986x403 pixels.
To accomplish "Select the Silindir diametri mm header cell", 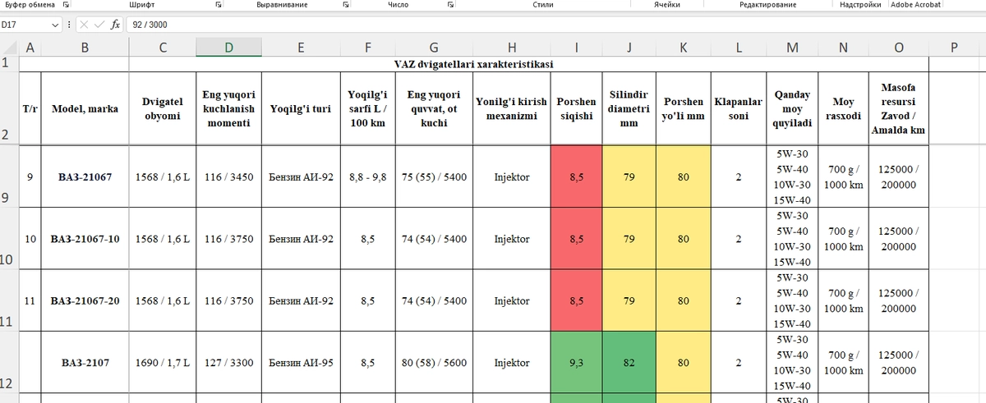I will pyautogui.click(x=629, y=108).
